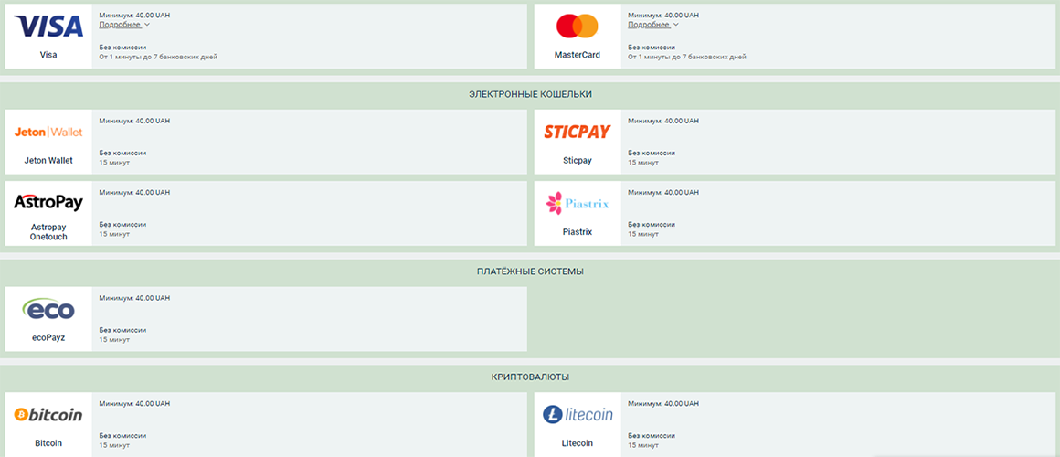1060x457 pixels.
Task: Choose the Jeton Wallet logo
Action: (48, 132)
